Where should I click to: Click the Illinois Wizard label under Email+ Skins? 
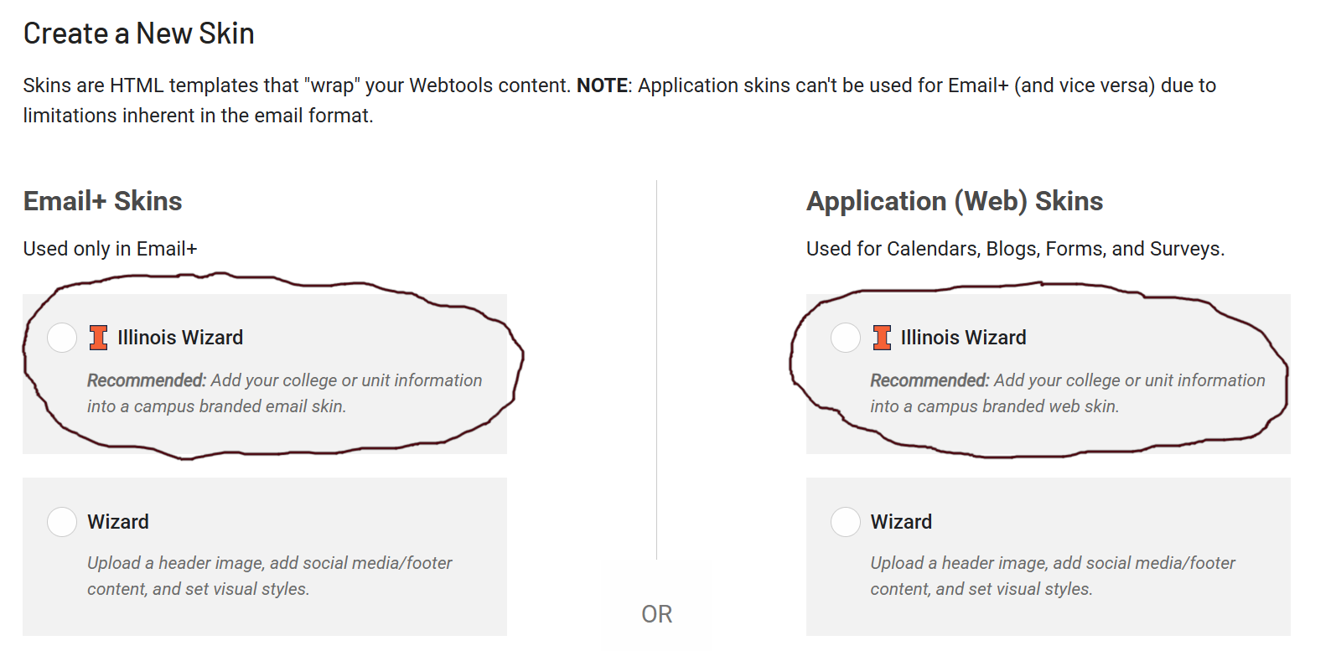click(x=180, y=338)
